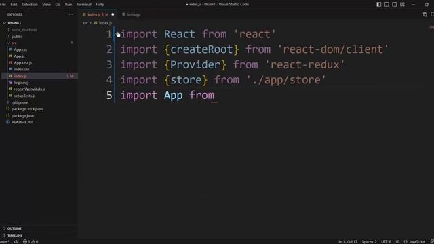
Task: Open the Customize Layout icon
Action: [x=402, y=5]
